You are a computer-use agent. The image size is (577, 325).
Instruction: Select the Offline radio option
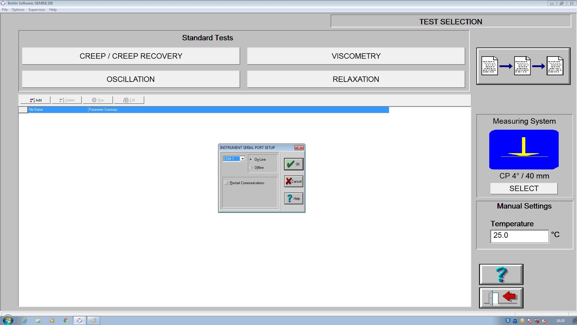tap(251, 168)
